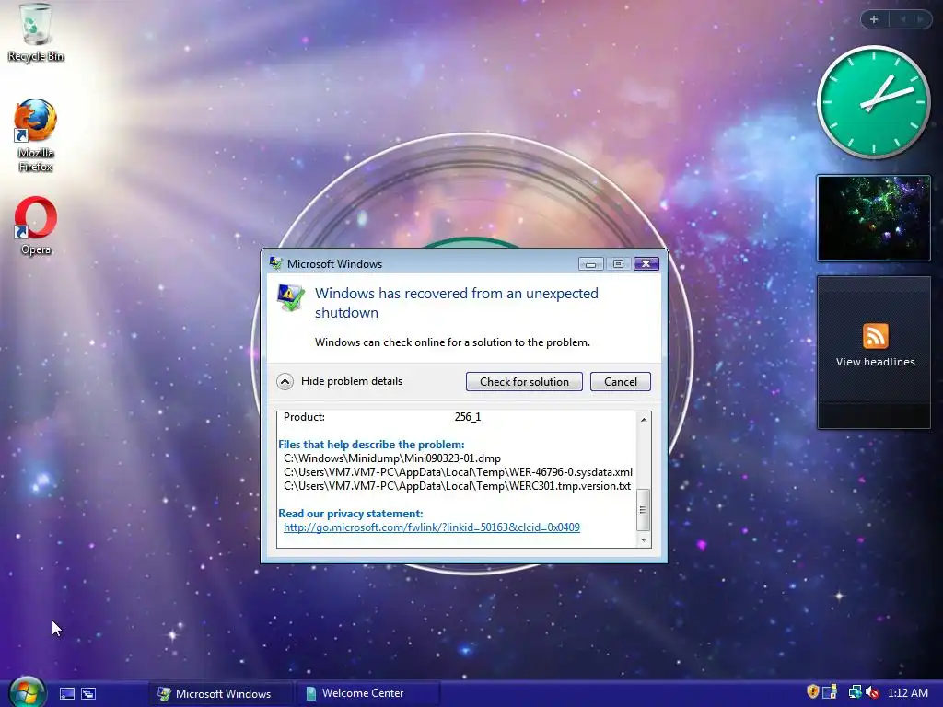943x707 pixels.
Task: Click the 1:12 AM taskbar clock
Action: [907, 692]
